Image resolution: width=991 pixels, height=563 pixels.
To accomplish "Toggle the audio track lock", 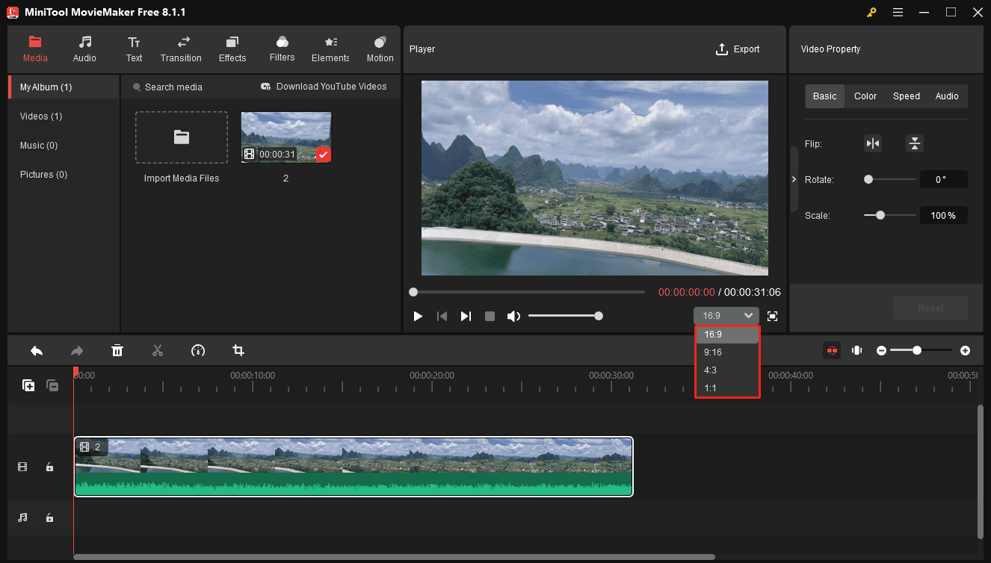I will click(49, 517).
